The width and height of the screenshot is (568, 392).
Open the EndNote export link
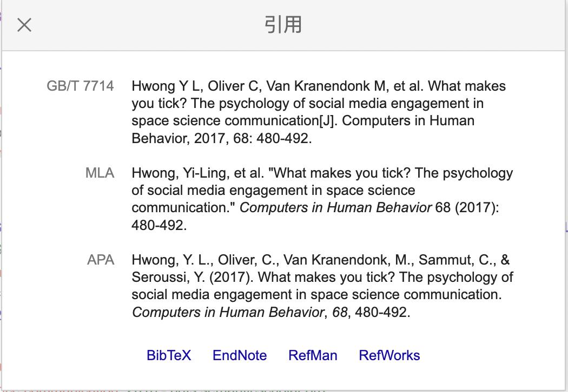(x=240, y=355)
